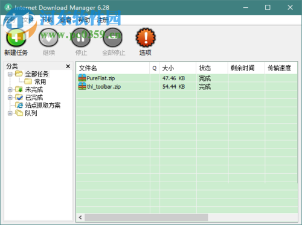Open the 下载 menu
The image size is (302, 225).
pos(47,20)
